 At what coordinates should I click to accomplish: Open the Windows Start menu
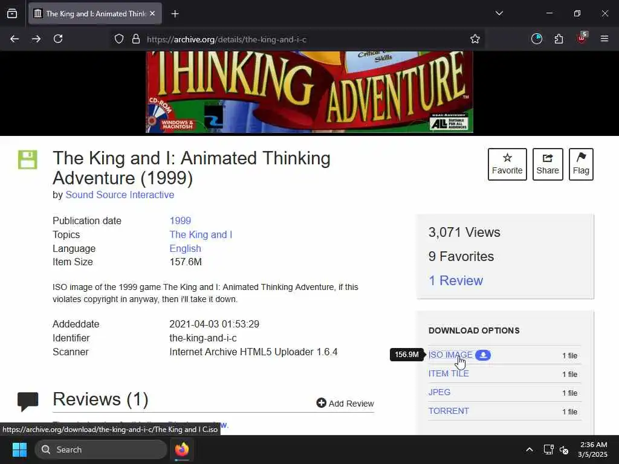[x=19, y=449]
